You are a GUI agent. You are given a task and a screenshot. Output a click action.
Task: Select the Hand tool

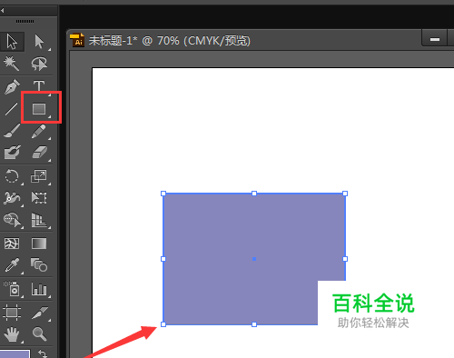(12, 334)
